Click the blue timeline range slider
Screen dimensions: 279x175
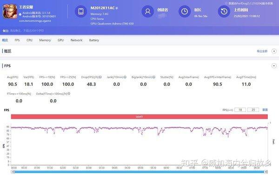click(139, 172)
